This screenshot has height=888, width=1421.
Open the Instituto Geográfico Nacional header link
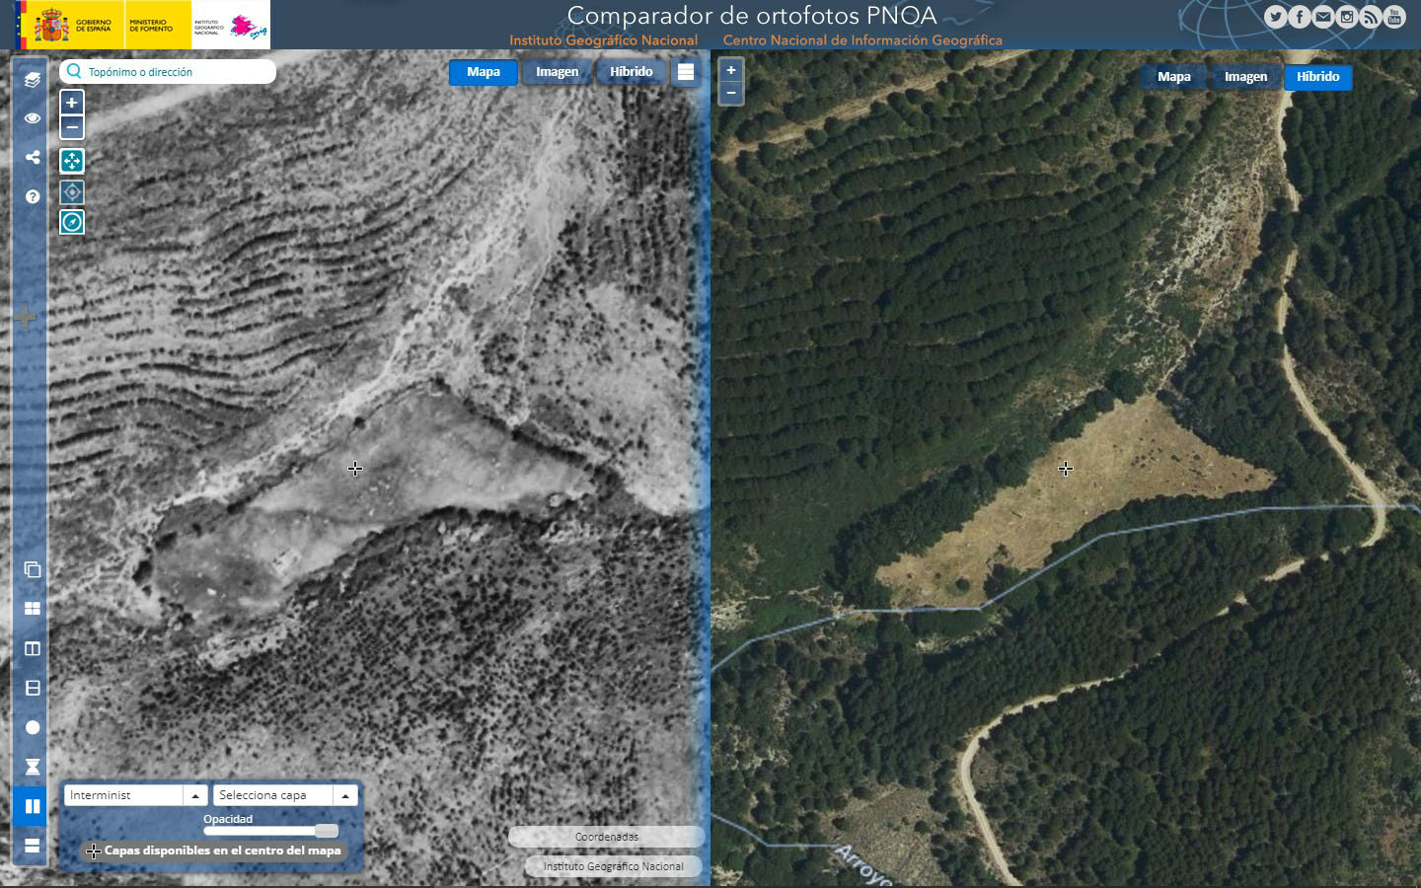[x=604, y=40]
